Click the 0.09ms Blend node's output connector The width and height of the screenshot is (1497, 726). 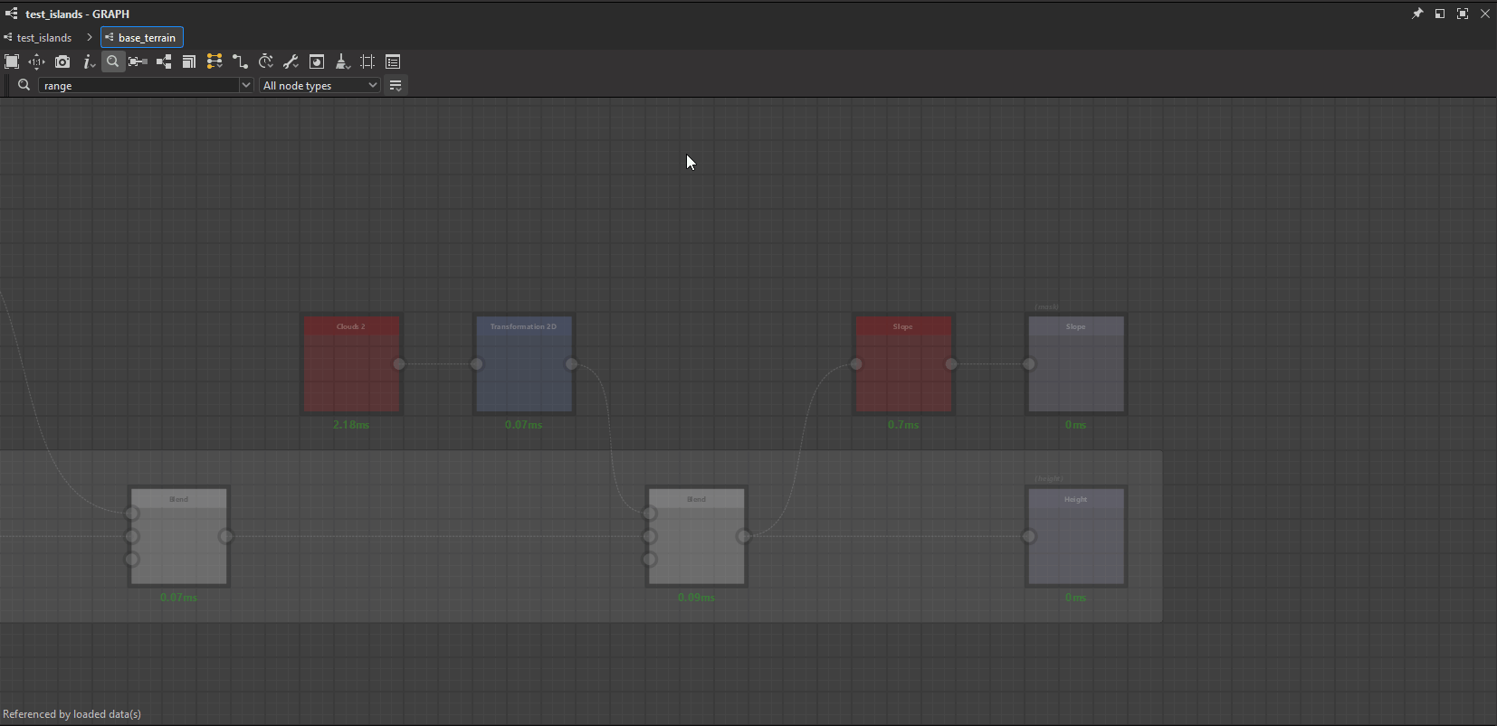point(744,537)
